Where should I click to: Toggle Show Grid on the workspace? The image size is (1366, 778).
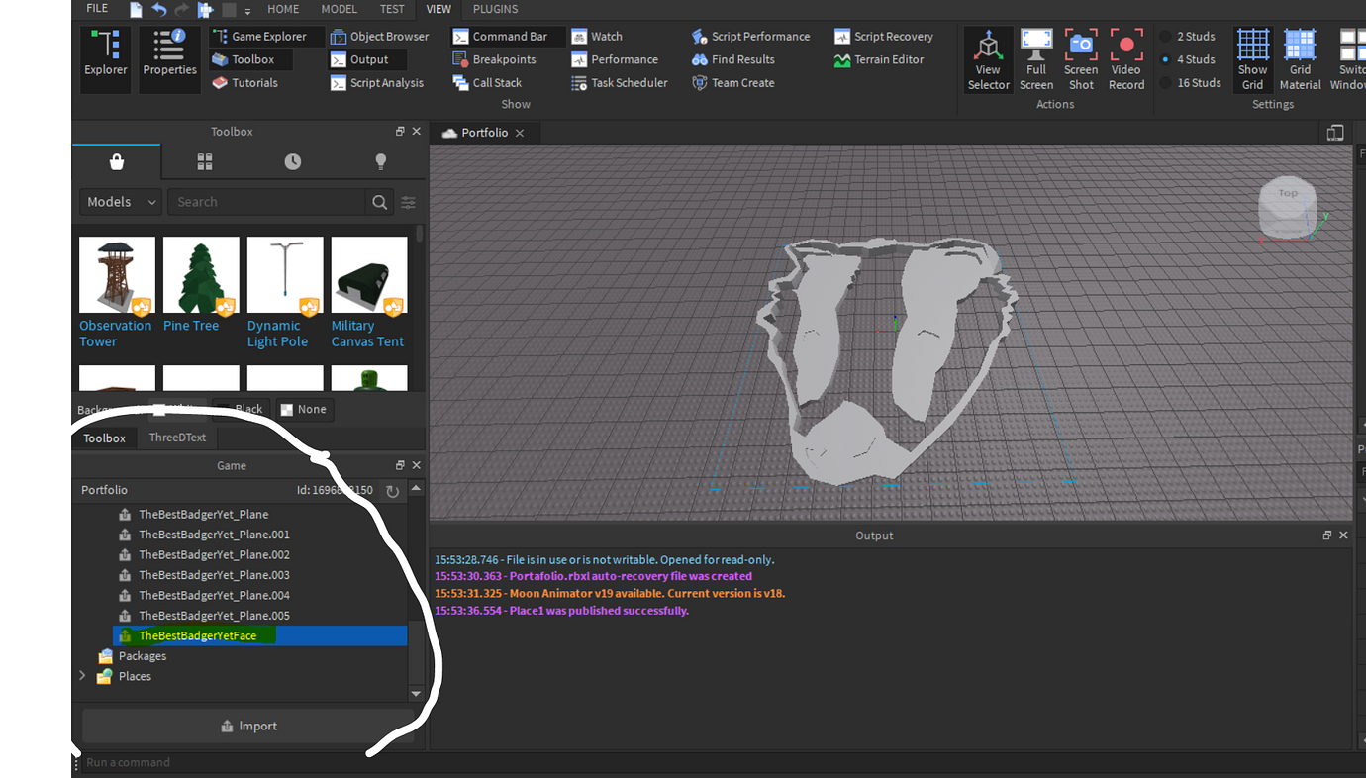tap(1252, 58)
